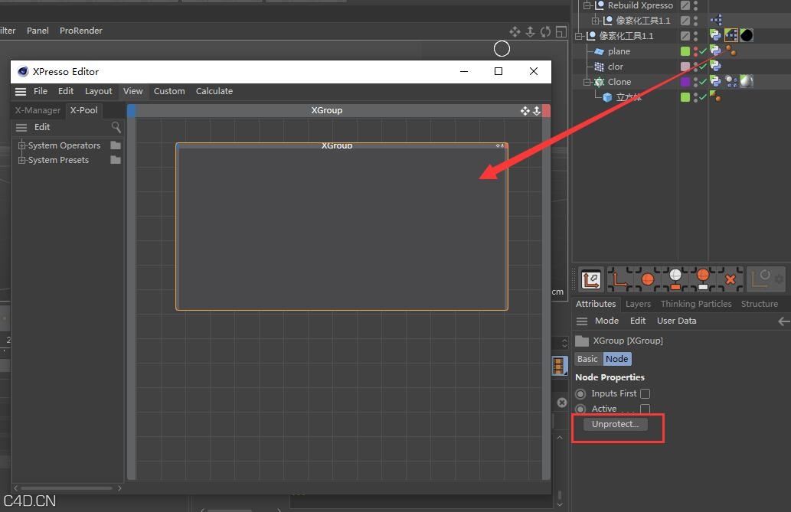Toggle the plane object's green enabled checkmark
This screenshot has height=512, width=791.
(x=702, y=51)
